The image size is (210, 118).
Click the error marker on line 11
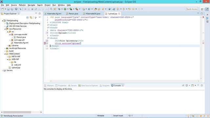(45, 43)
